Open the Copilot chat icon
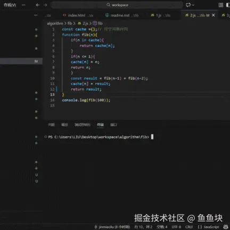230x230 pixels. click(x=188, y=5)
